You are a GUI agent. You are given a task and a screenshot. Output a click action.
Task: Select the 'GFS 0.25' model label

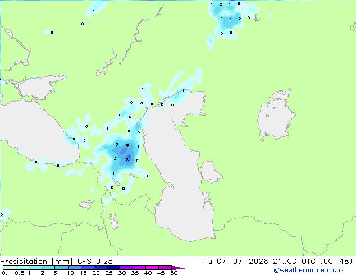pyautogui.click(x=95, y=262)
